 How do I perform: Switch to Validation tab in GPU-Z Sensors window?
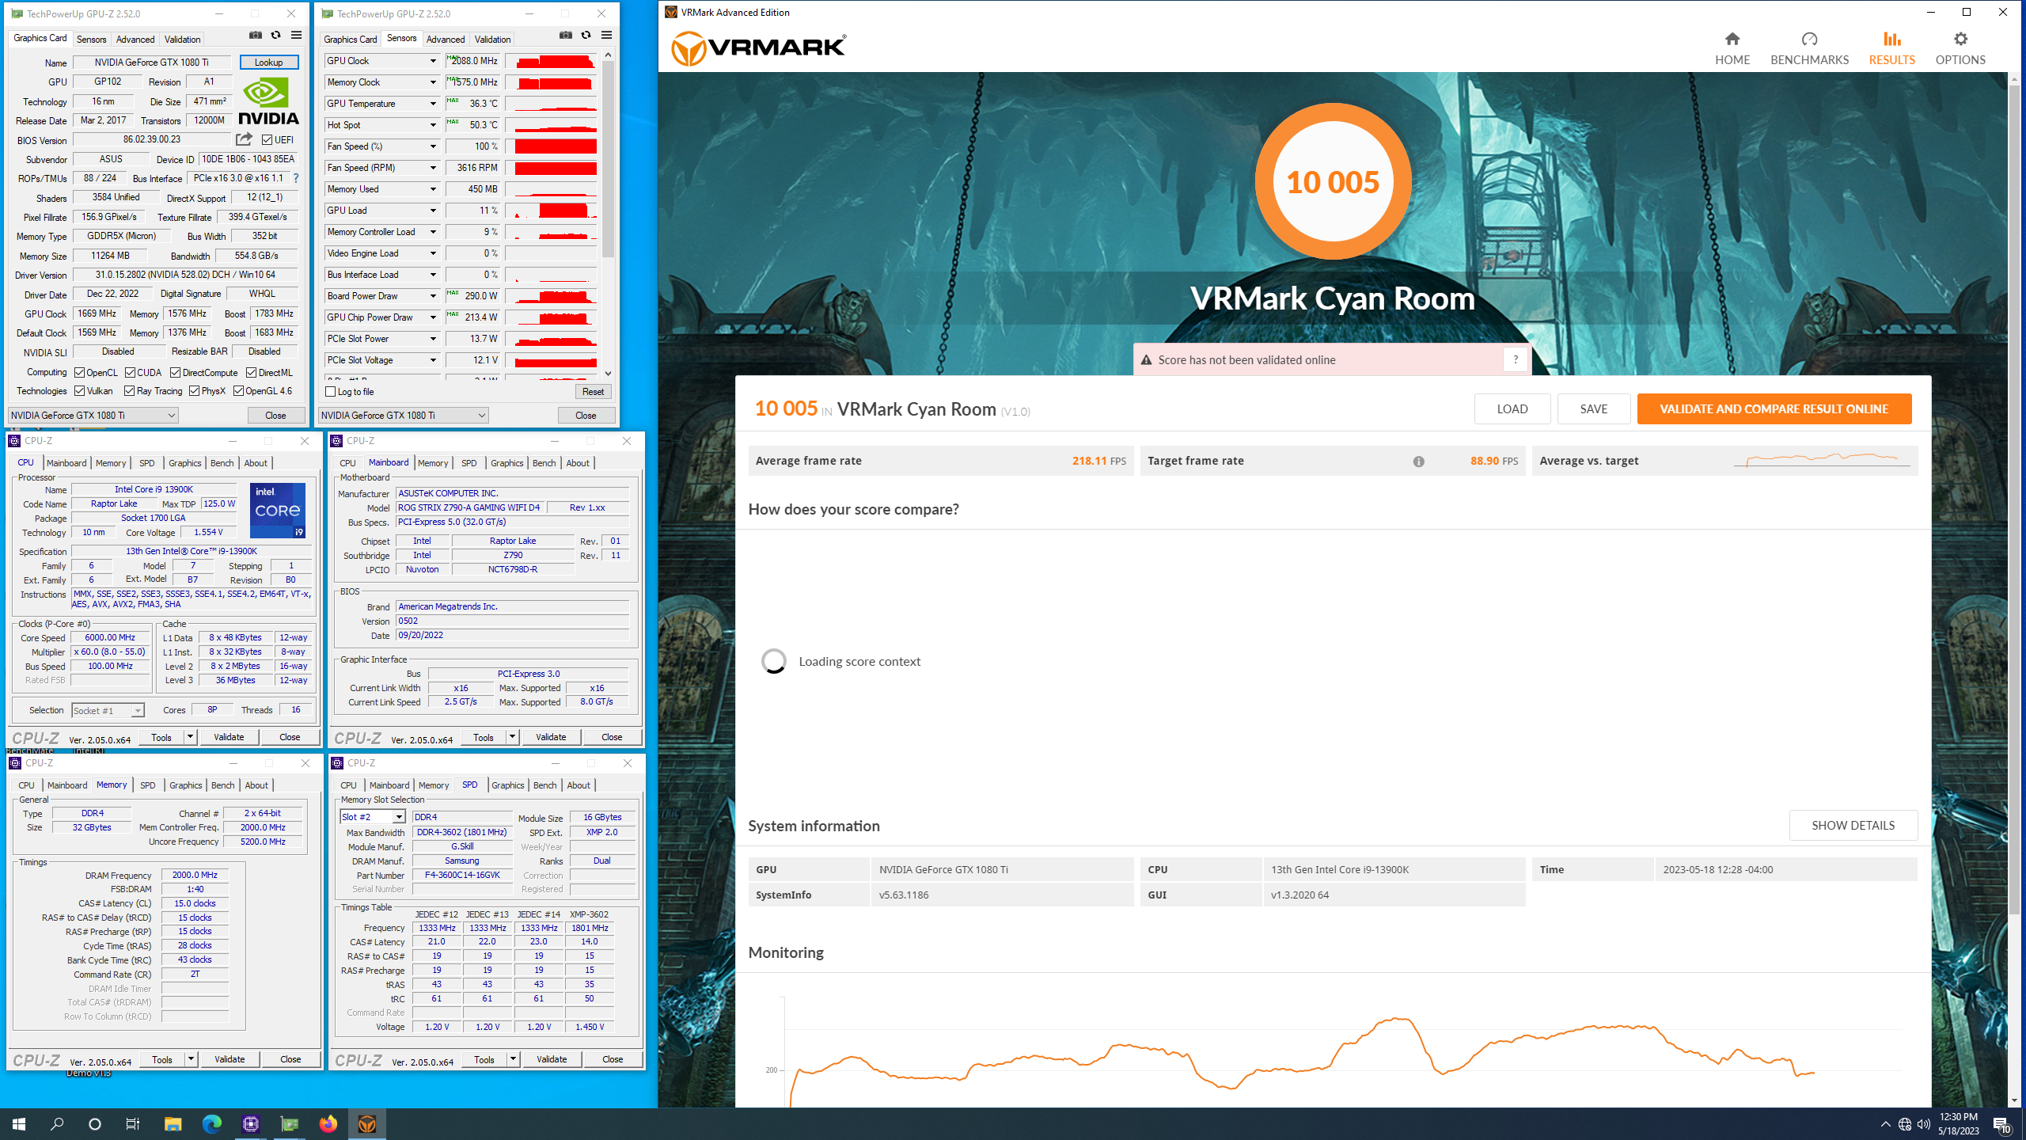click(x=492, y=40)
